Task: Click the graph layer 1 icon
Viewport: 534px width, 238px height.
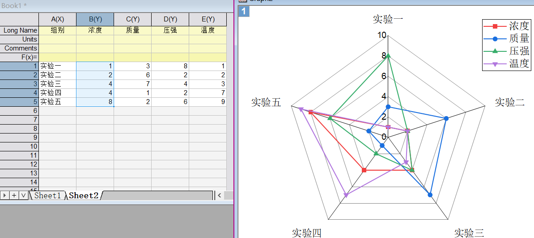Action: [244, 11]
